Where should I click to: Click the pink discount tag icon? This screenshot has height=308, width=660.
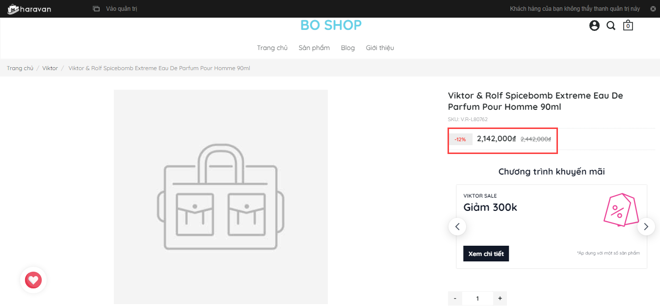619,210
